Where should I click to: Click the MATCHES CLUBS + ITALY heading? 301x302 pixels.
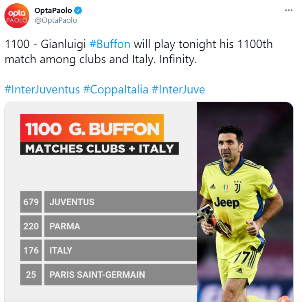99,149
